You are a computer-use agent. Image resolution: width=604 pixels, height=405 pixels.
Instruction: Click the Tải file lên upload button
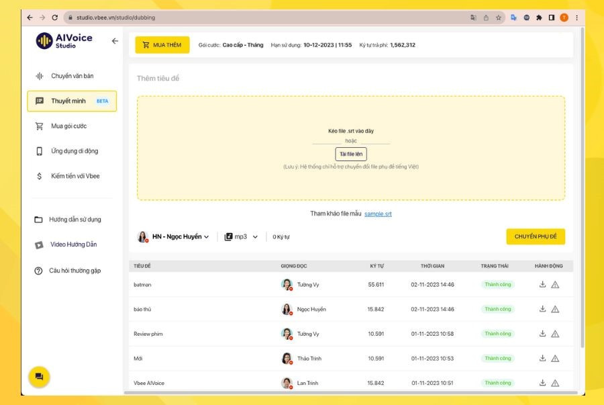[x=351, y=154]
